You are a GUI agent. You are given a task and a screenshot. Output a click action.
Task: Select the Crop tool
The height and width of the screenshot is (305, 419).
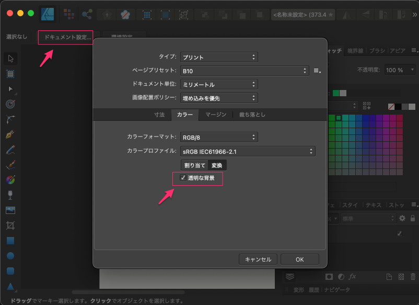click(10, 225)
